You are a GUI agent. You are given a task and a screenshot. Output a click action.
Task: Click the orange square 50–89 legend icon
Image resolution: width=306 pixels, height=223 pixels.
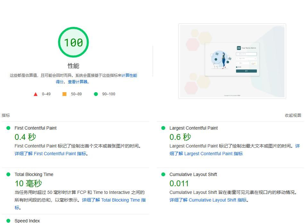point(64,94)
